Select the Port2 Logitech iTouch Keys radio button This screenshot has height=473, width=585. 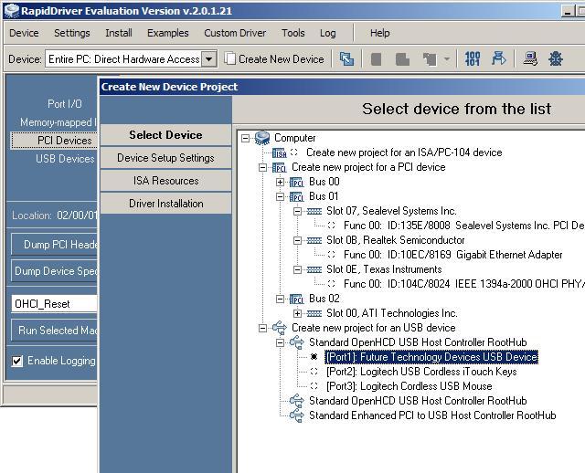click(314, 372)
